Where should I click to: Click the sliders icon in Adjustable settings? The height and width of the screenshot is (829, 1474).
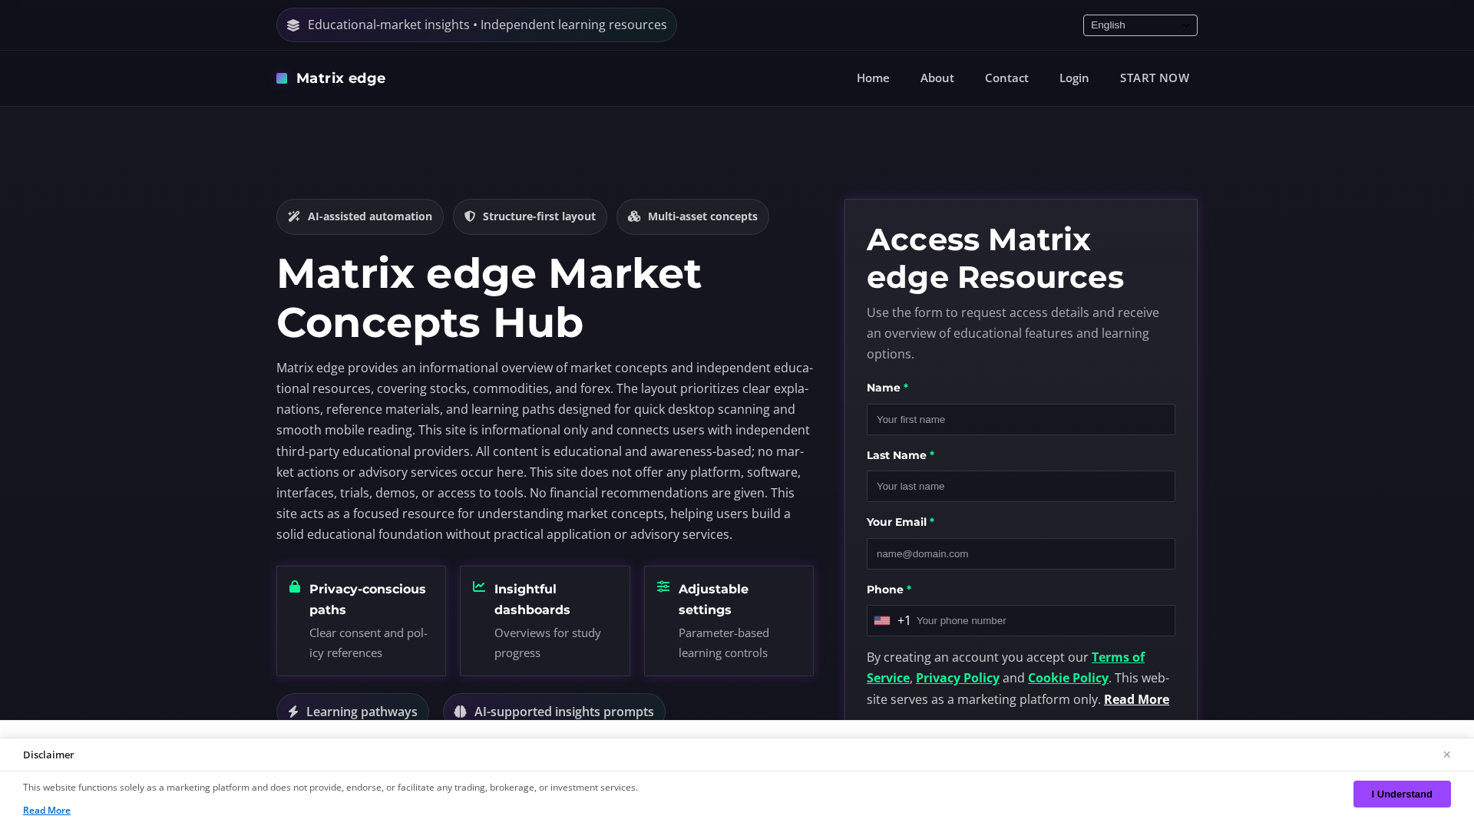pos(663,586)
